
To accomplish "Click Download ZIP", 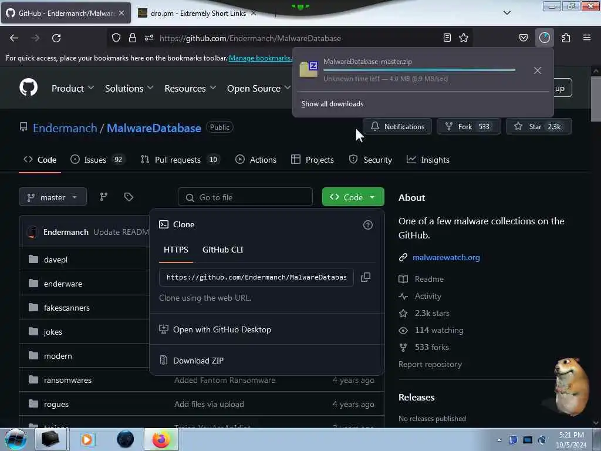I will [x=198, y=361].
